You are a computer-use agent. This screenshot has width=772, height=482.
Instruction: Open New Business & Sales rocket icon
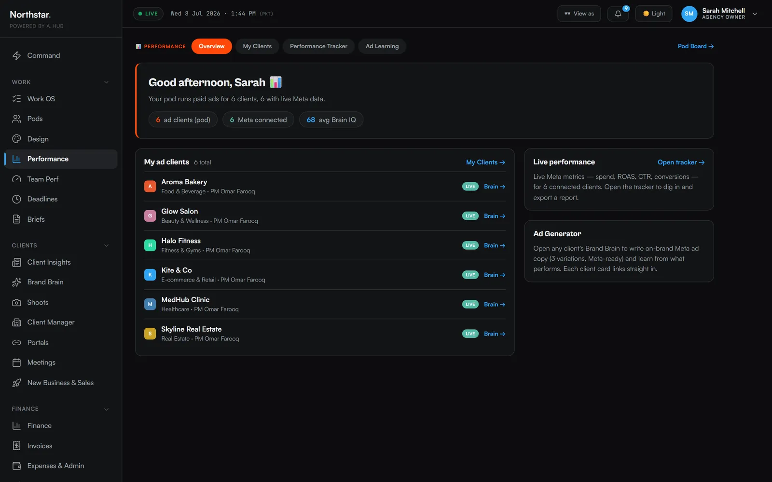[16, 383]
